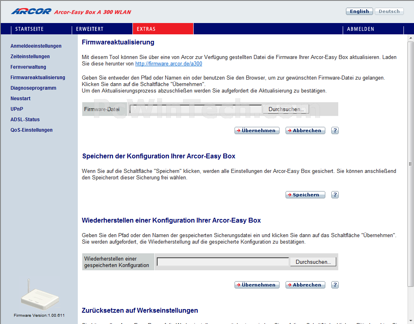Click the 'Arcor-Easy Box A 300 WLAN' title
414x324 pixels.
[93, 12]
